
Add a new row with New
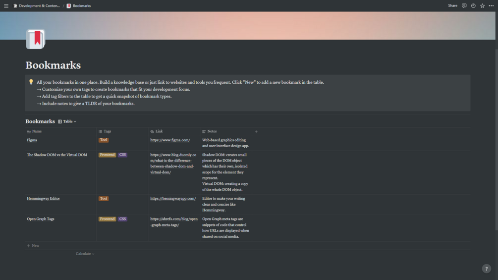(33, 246)
